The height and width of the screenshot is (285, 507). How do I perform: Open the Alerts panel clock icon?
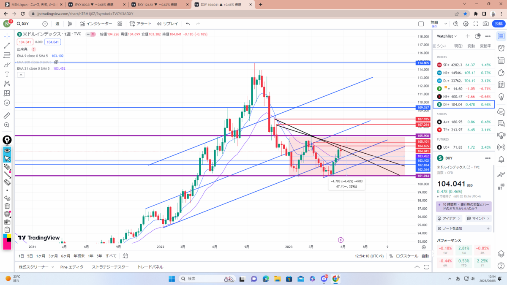[501, 48]
